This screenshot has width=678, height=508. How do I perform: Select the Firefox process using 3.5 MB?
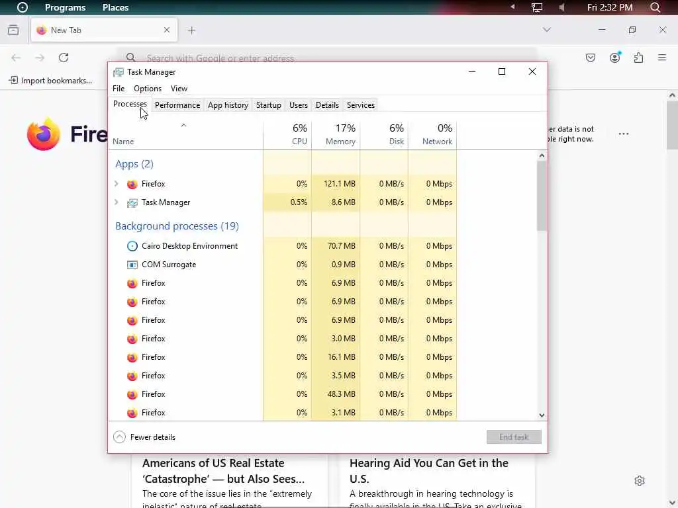(x=282, y=376)
